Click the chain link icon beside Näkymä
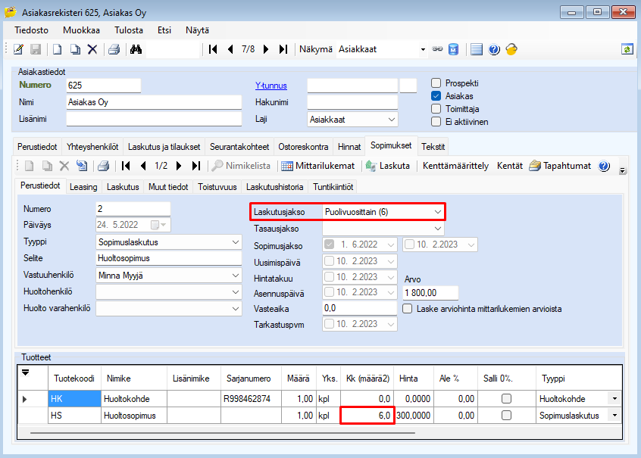This screenshot has height=458, width=641. (437, 49)
